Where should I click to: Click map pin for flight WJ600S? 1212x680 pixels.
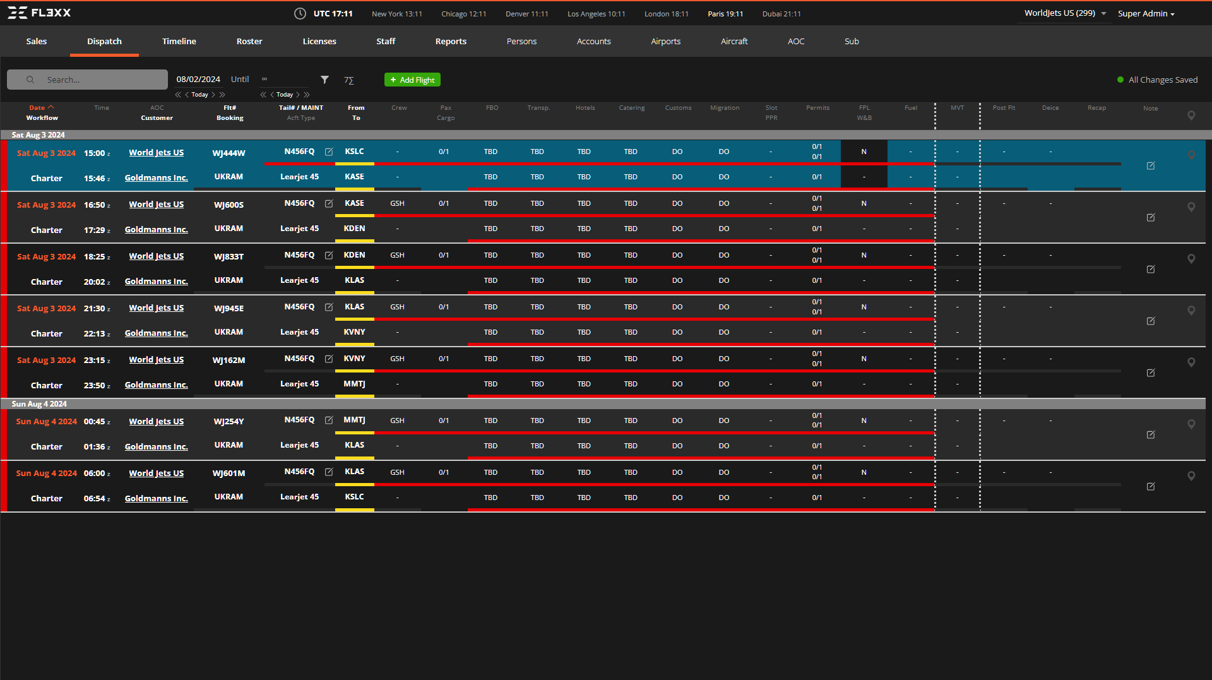1191,207
